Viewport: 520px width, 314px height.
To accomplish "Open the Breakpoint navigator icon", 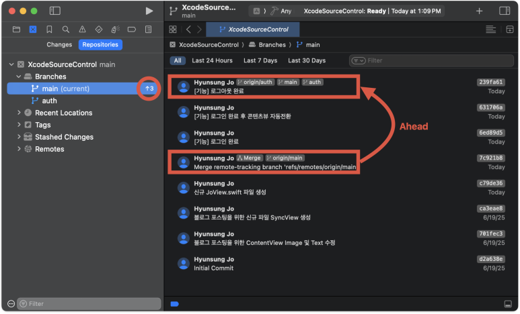I will 132,30.
